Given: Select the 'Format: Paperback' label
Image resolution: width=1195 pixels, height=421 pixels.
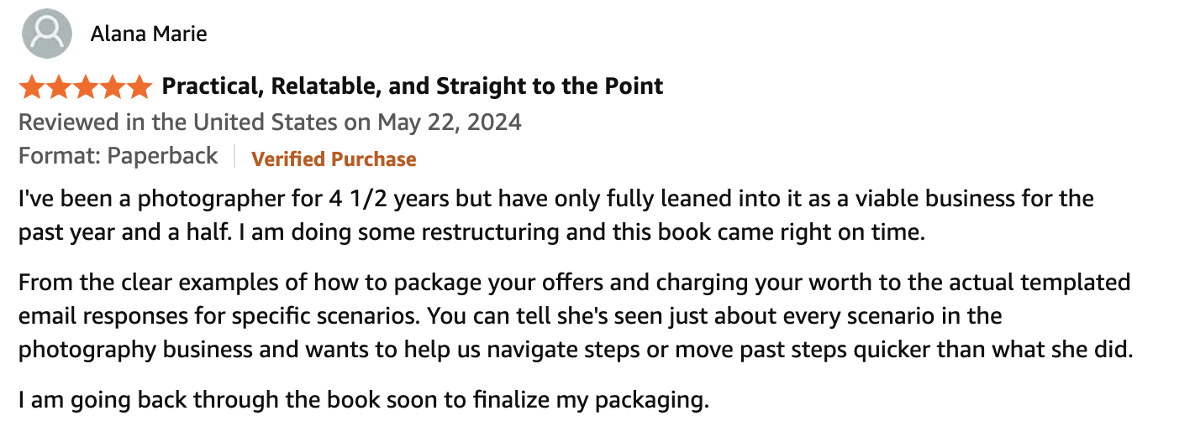Looking at the screenshot, I should [x=118, y=157].
